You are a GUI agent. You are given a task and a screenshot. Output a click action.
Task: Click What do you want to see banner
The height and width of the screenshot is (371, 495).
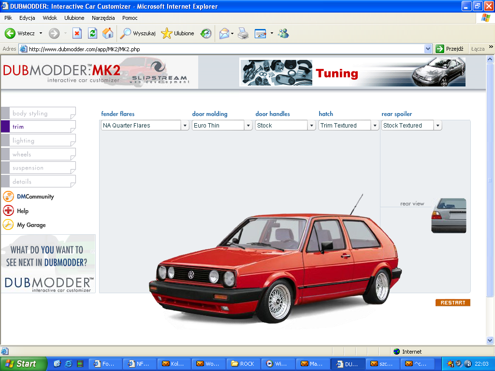tap(48, 264)
